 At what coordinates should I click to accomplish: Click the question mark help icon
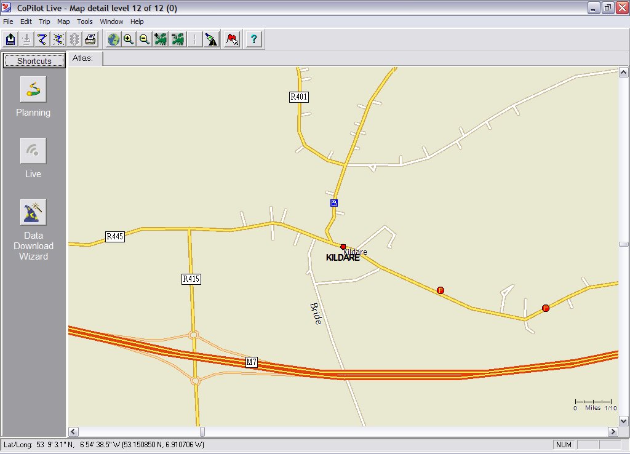point(253,39)
